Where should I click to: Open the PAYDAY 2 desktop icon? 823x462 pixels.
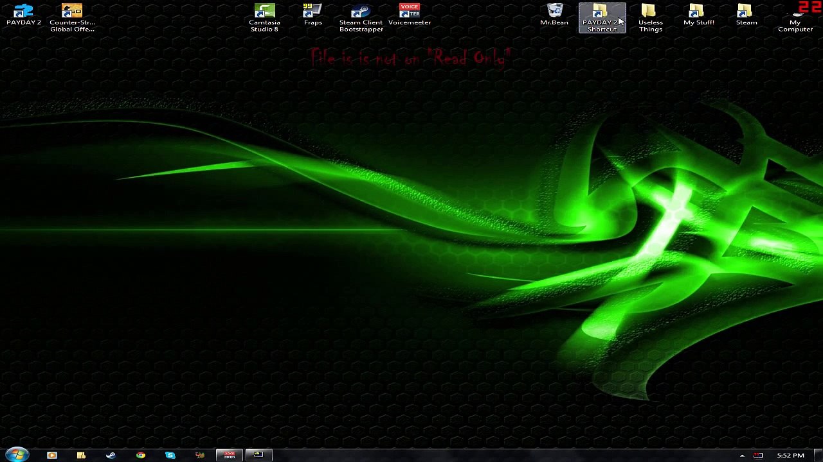(24, 15)
